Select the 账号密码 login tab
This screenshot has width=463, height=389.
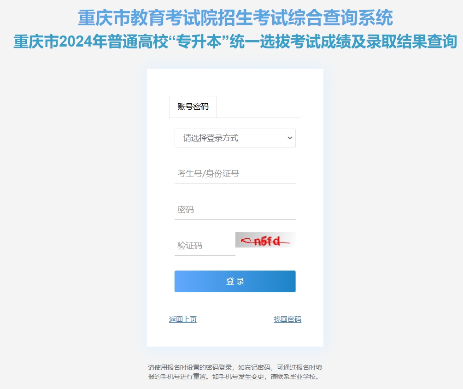193,106
